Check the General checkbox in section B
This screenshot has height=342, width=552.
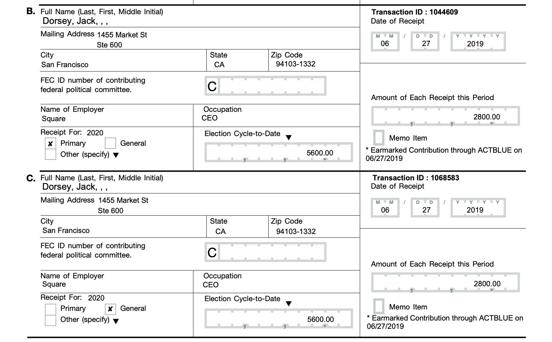(110, 143)
